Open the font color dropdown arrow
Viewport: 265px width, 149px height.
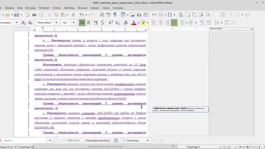[x=138, y=23]
